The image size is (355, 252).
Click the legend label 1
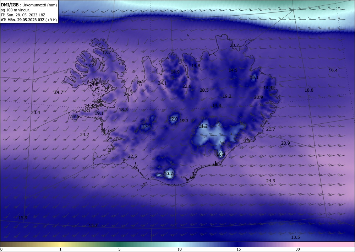click(60, 249)
